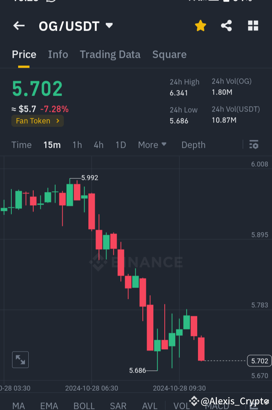Select the 15m candle interval
Image resolution: width=272 pixels, height=410 pixels.
click(52, 145)
